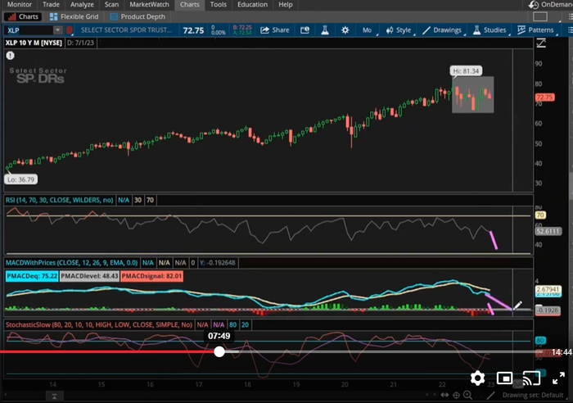The width and height of the screenshot is (573, 403).
Task: Open the Help menu tab
Action: (x=286, y=4)
